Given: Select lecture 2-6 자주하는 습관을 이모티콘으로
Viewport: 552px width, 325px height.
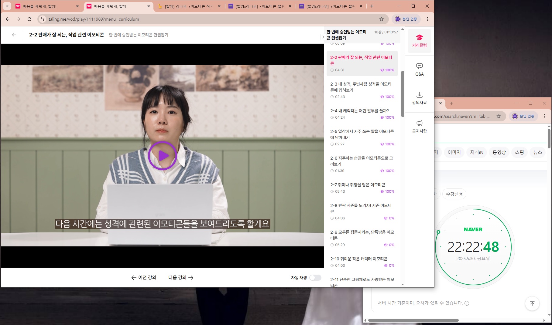Looking at the screenshot, I should [x=362, y=164].
